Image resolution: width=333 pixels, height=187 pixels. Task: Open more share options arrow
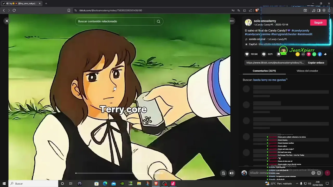pos(325,54)
